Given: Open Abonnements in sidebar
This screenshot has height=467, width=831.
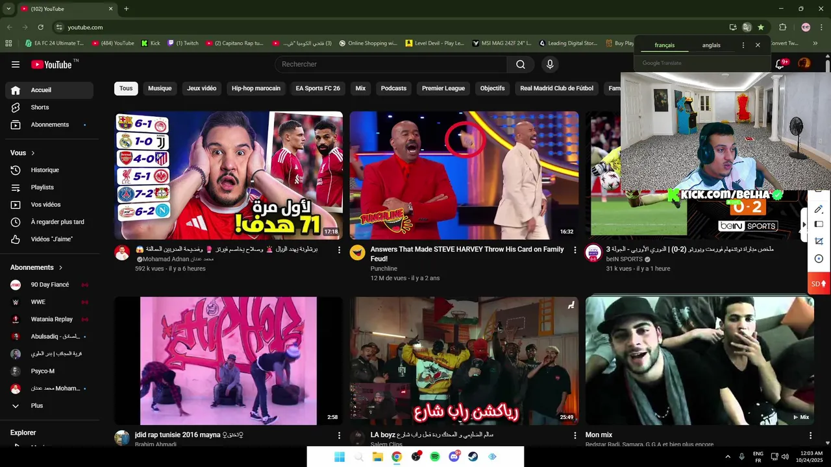Looking at the screenshot, I should point(49,125).
